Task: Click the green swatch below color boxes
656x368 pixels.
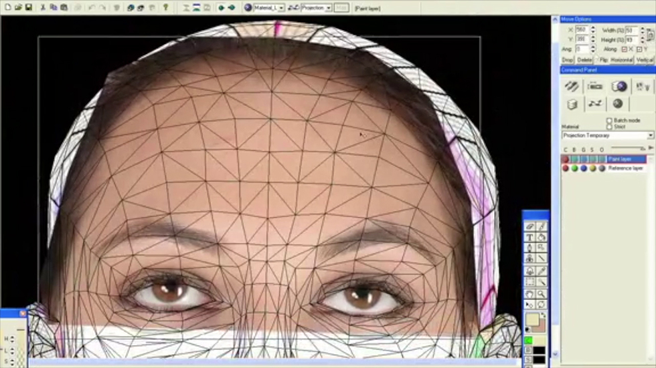Action: tap(529, 341)
